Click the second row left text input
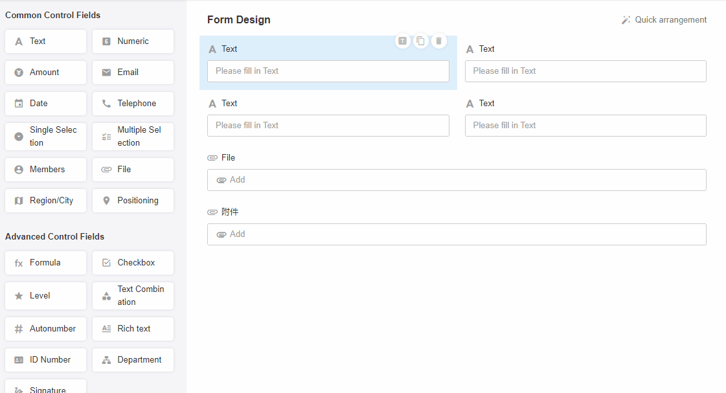This screenshot has width=726, height=393. [x=328, y=126]
